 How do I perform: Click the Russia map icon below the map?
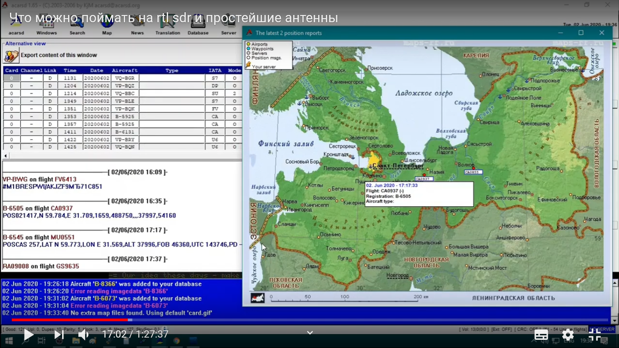tap(258, 298)
